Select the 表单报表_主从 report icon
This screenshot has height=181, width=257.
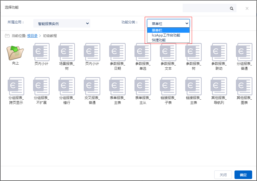(x=143, y=86)
